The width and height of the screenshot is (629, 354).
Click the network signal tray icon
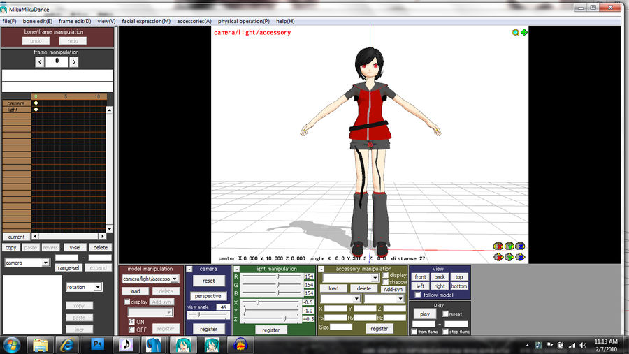click(x=572, y=345)
